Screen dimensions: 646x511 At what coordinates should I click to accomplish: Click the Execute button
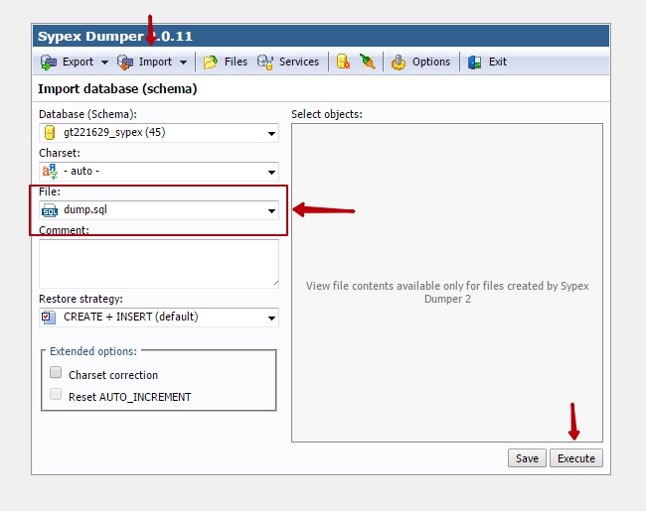click(x=576, y=458)
